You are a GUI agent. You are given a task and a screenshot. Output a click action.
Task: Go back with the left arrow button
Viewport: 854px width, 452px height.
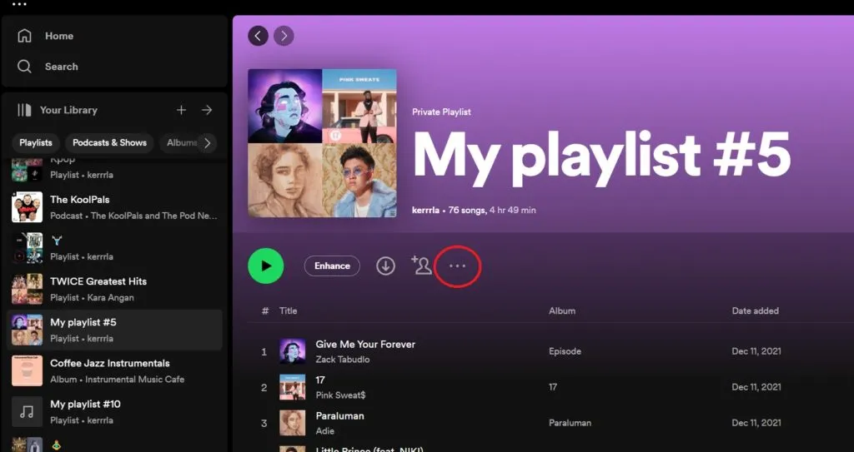259,37
